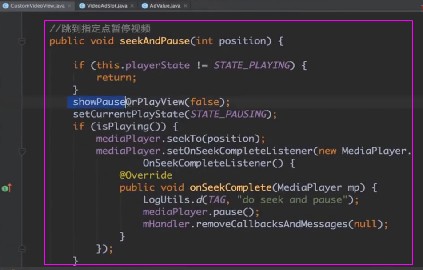Close the CustomVideoView.java tab
This screenshot has width=423, height=270.
(70, 6)
